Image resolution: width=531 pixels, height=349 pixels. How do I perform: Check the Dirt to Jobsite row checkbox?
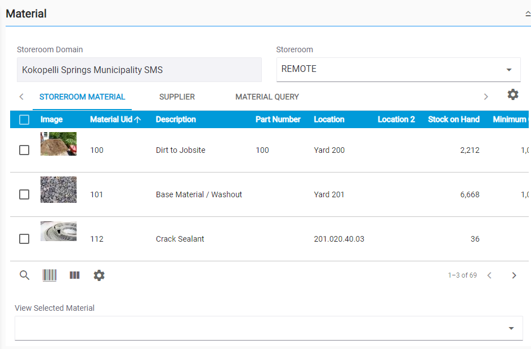click(24, 150)
